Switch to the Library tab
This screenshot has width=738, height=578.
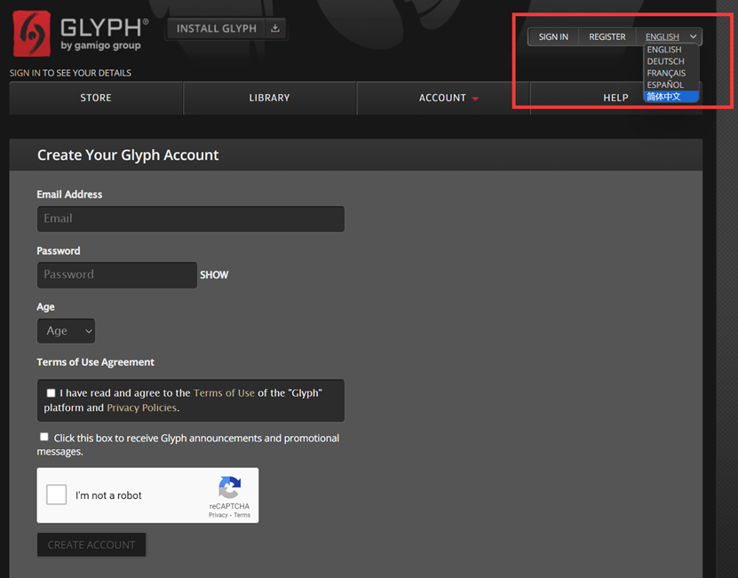(x=269, y=98)
